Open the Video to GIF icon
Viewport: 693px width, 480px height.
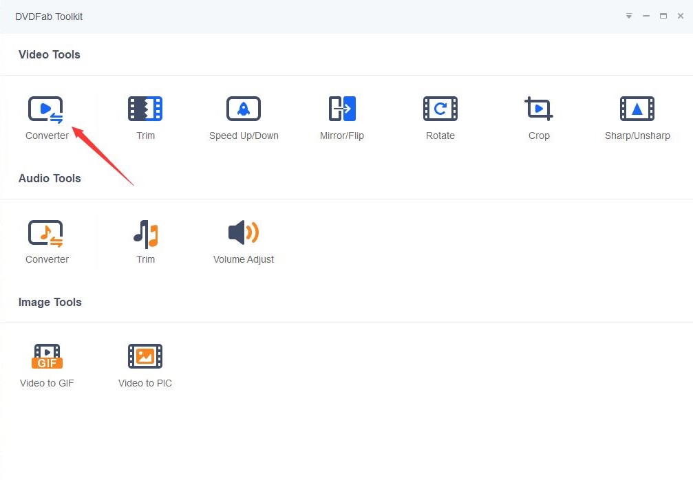(47, 356)
